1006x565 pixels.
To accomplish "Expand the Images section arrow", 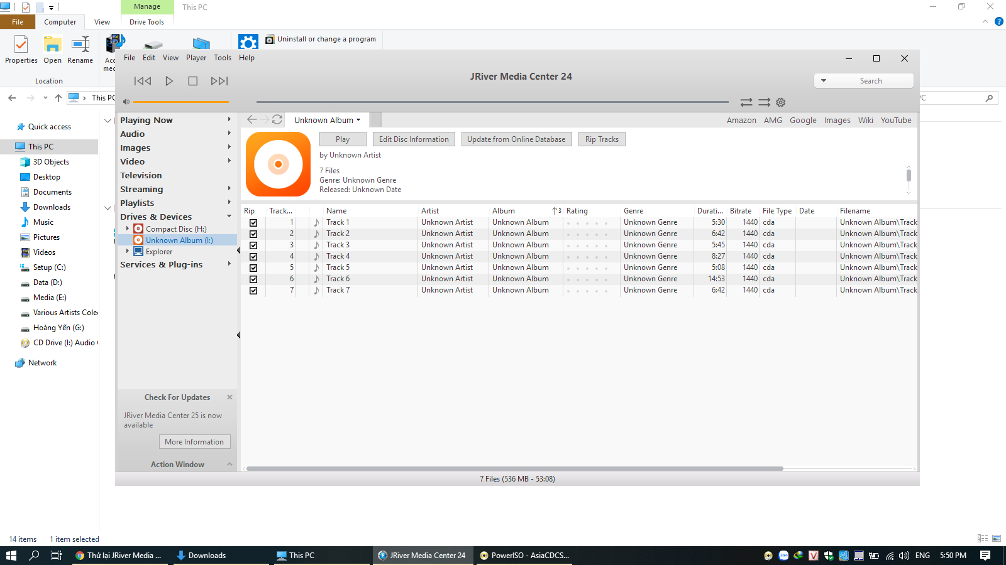I will pos(229,147).
